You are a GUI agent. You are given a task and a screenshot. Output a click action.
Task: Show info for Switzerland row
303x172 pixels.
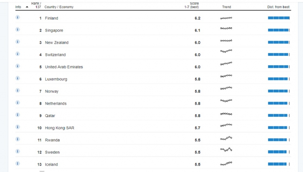tap(18, 54)
